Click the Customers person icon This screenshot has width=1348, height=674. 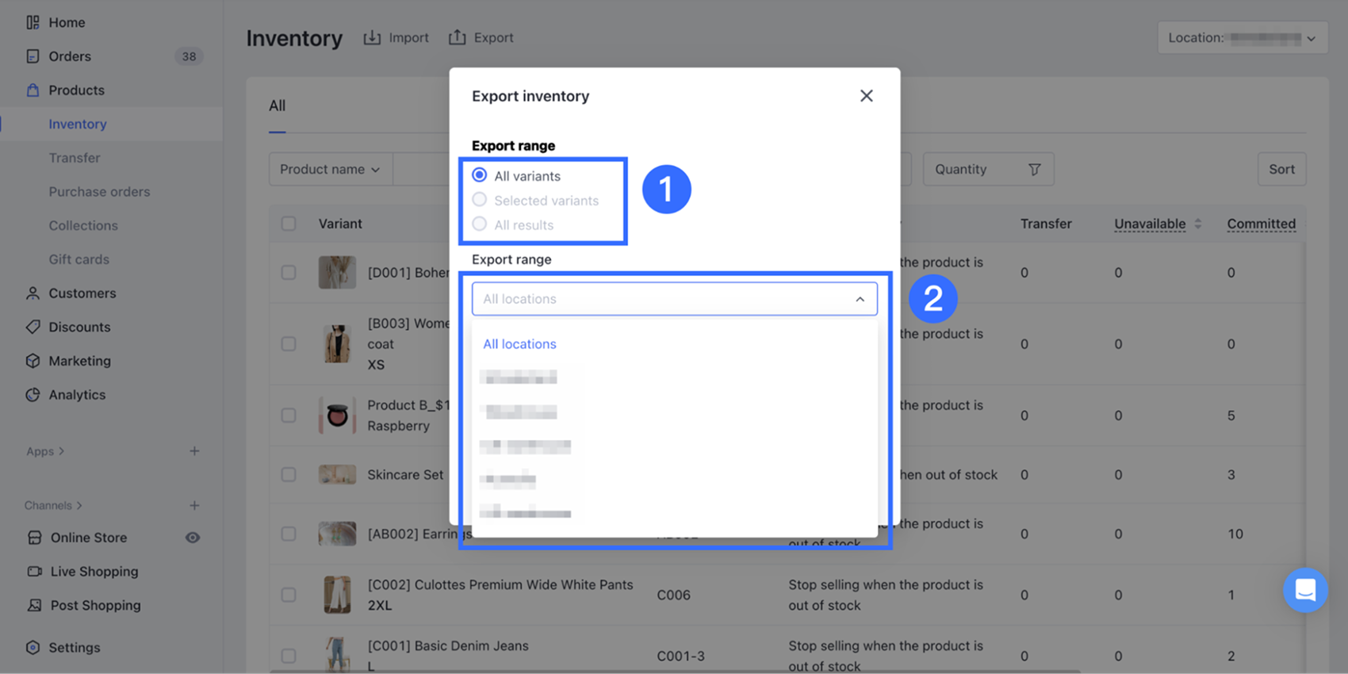33,293
